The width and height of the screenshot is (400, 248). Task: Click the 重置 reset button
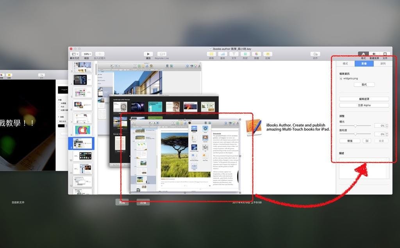[381, 141]
